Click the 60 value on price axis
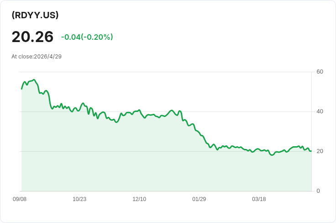336x223 pixels. (x=320, y=72)
